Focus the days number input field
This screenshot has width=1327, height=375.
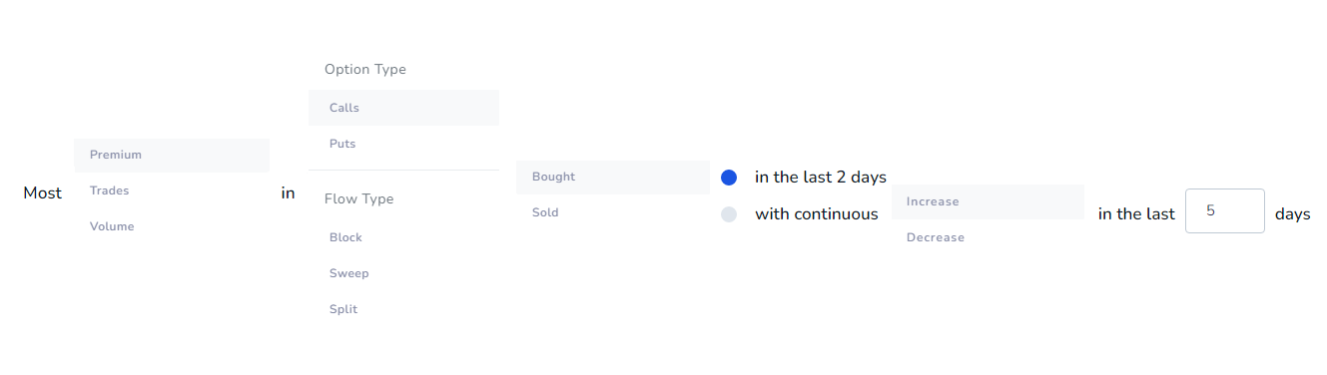[1225, 211]
